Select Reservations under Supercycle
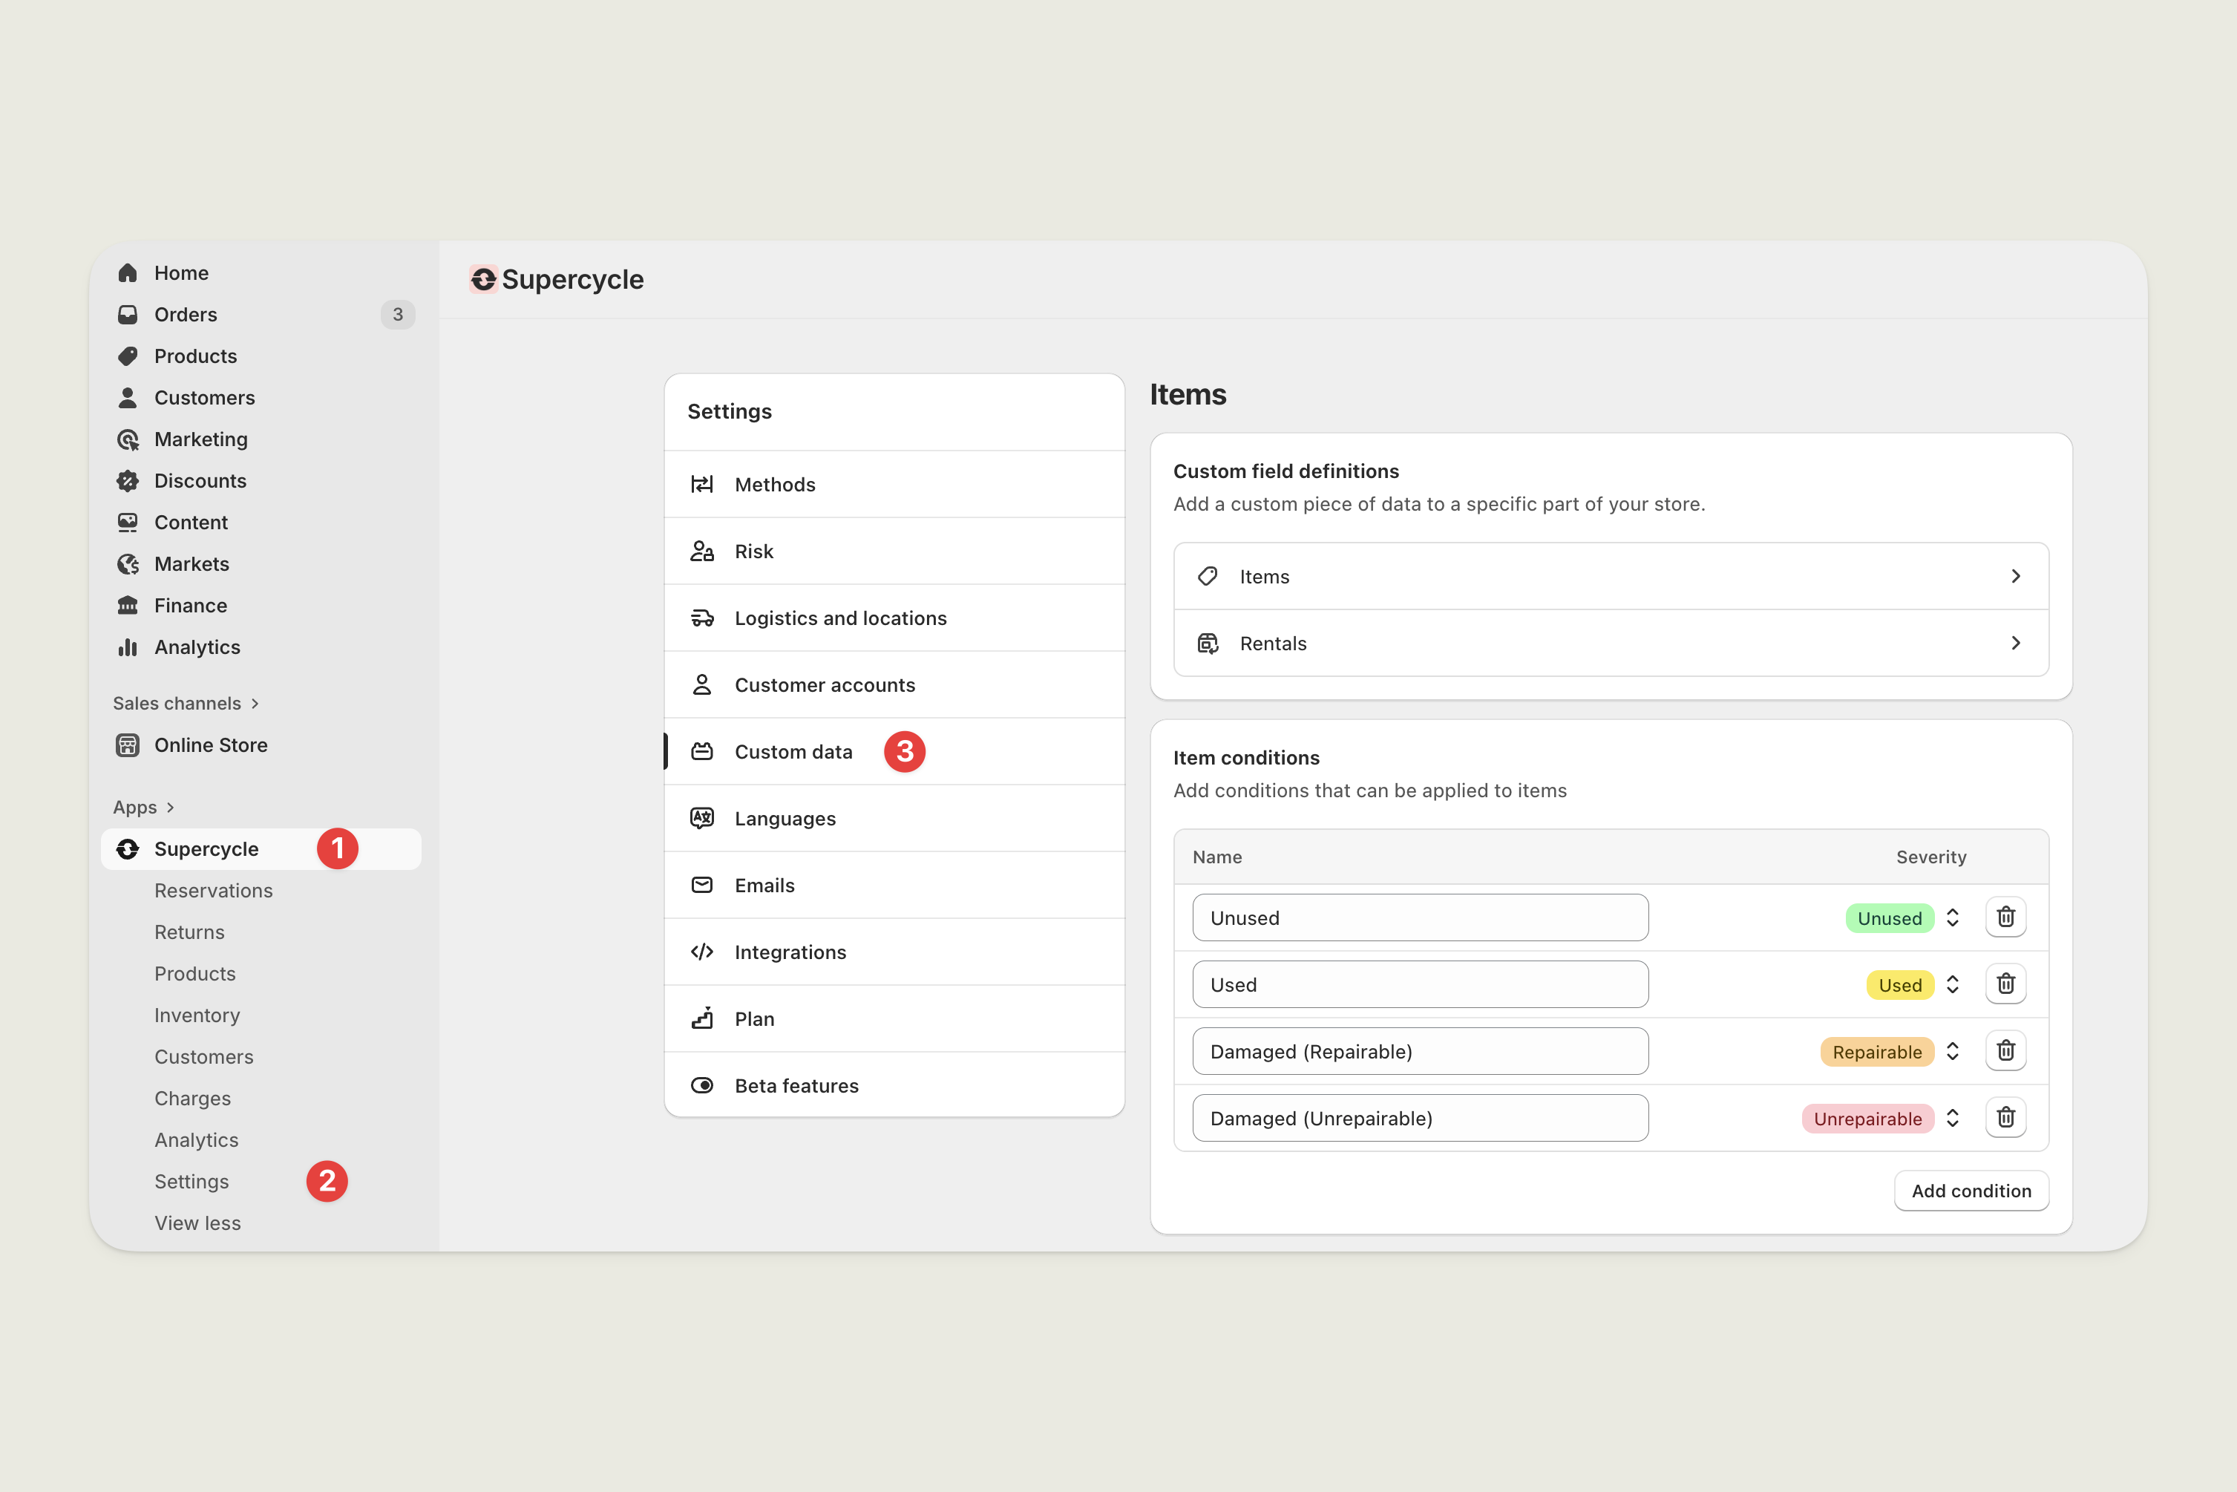 click(213, 891)
